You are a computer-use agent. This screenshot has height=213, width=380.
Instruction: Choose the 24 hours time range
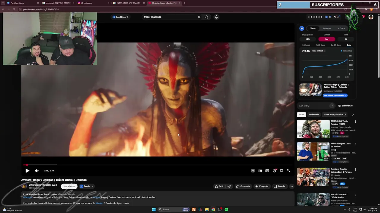point(306,45)
